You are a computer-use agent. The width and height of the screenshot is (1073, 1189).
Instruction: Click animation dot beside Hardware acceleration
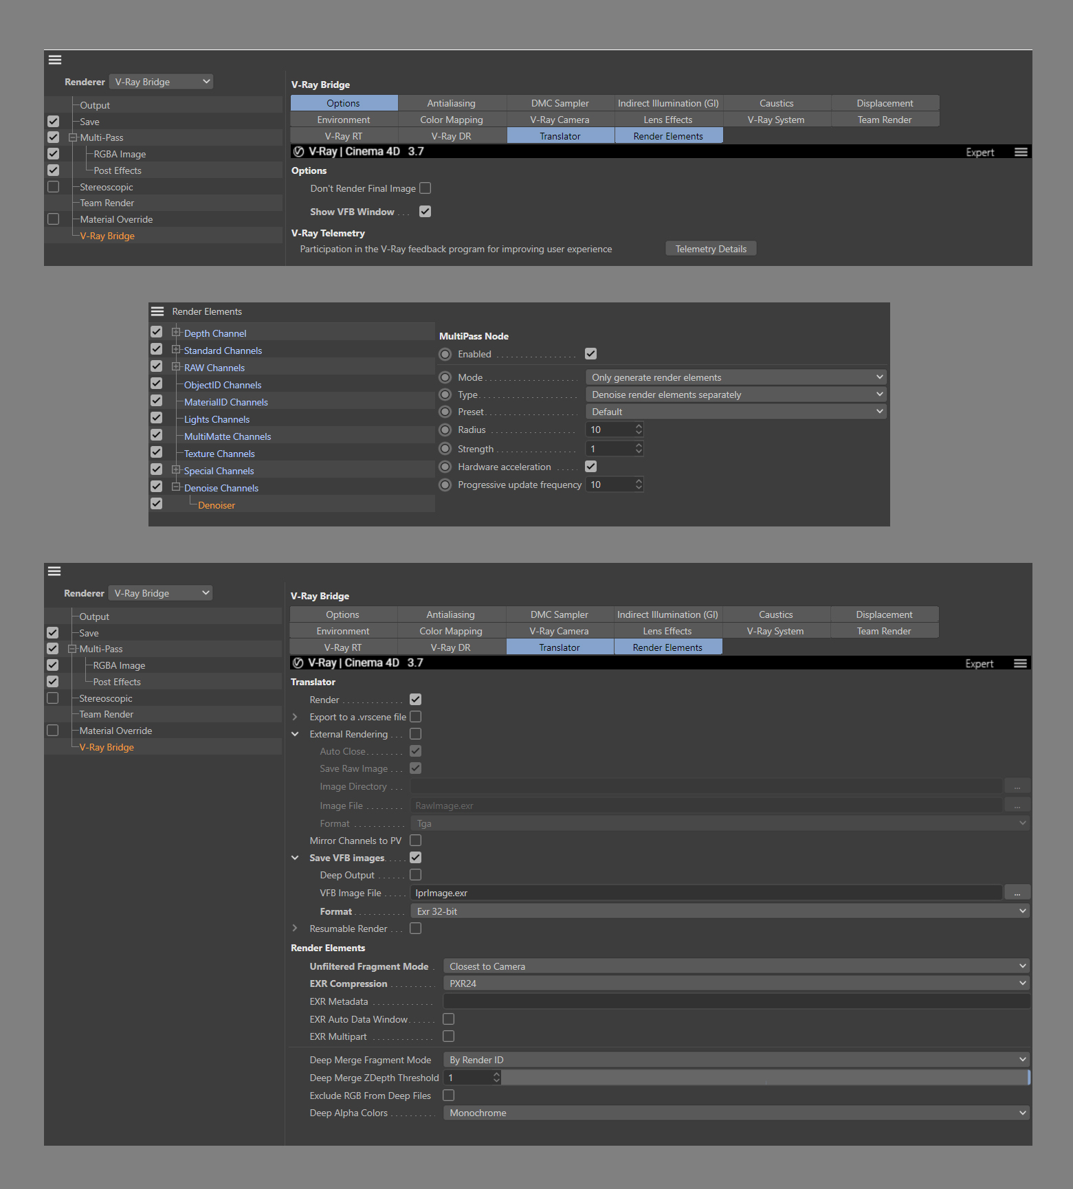tap(445, 467)
